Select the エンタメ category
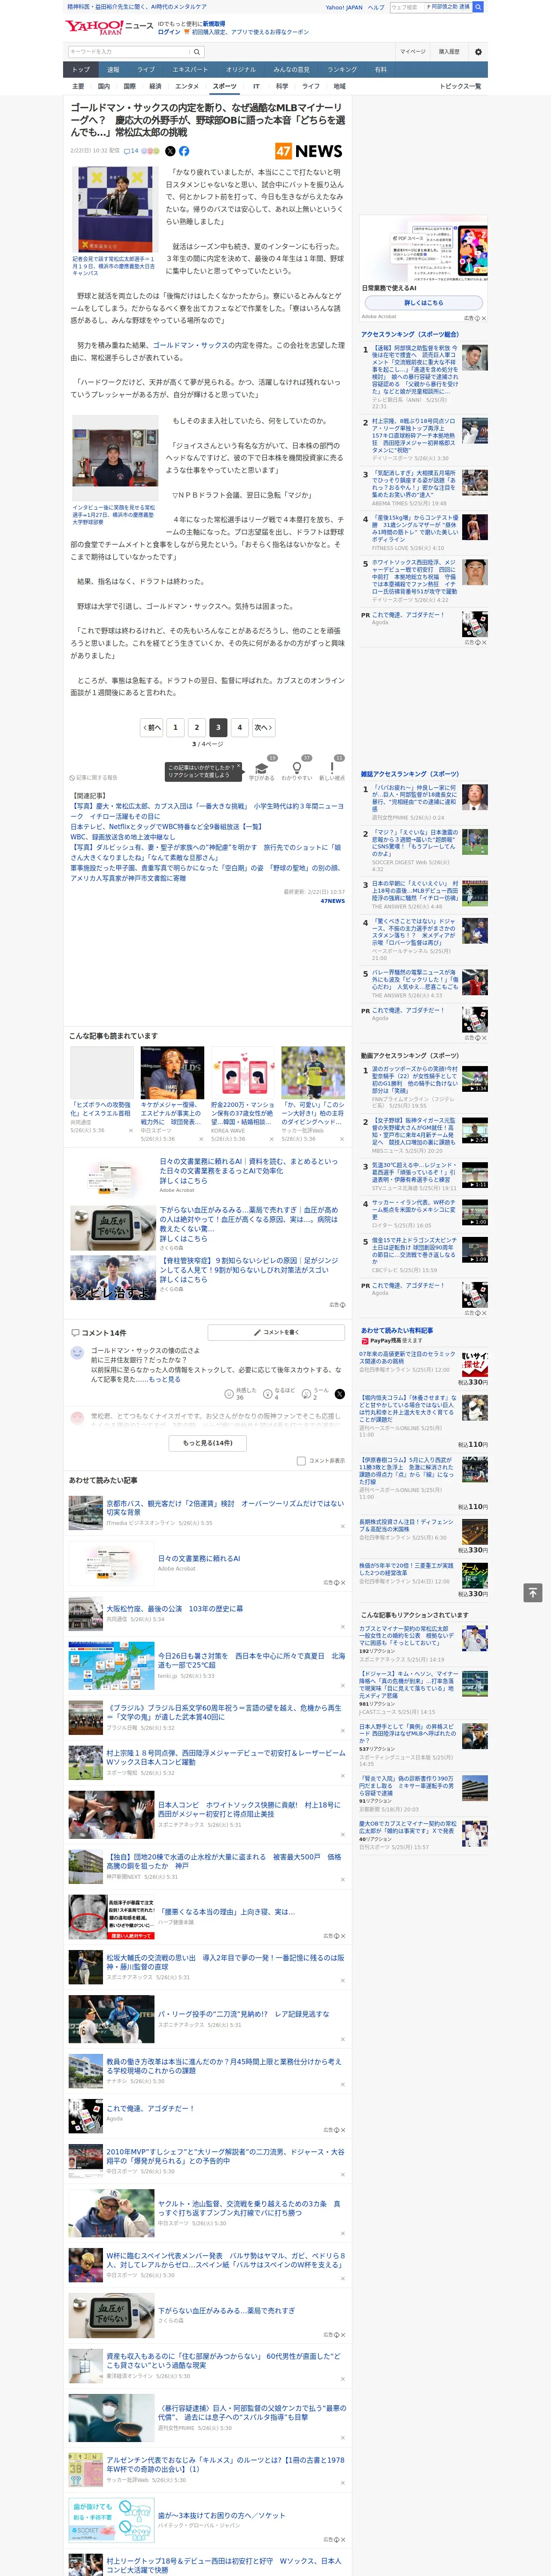Image resolution: width=551 pixels, height=2576 pixels. point(187,86)
